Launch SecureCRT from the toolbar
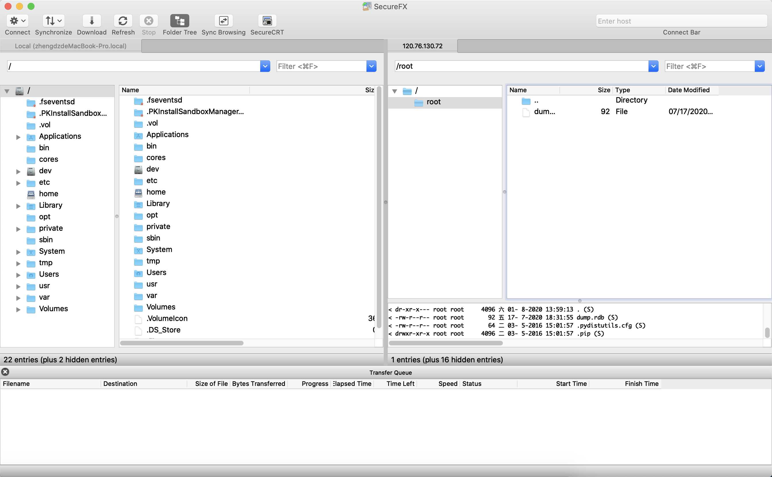The width and height of the screenshot is (772, 477). pyautogui.click(x=267, y=21)
